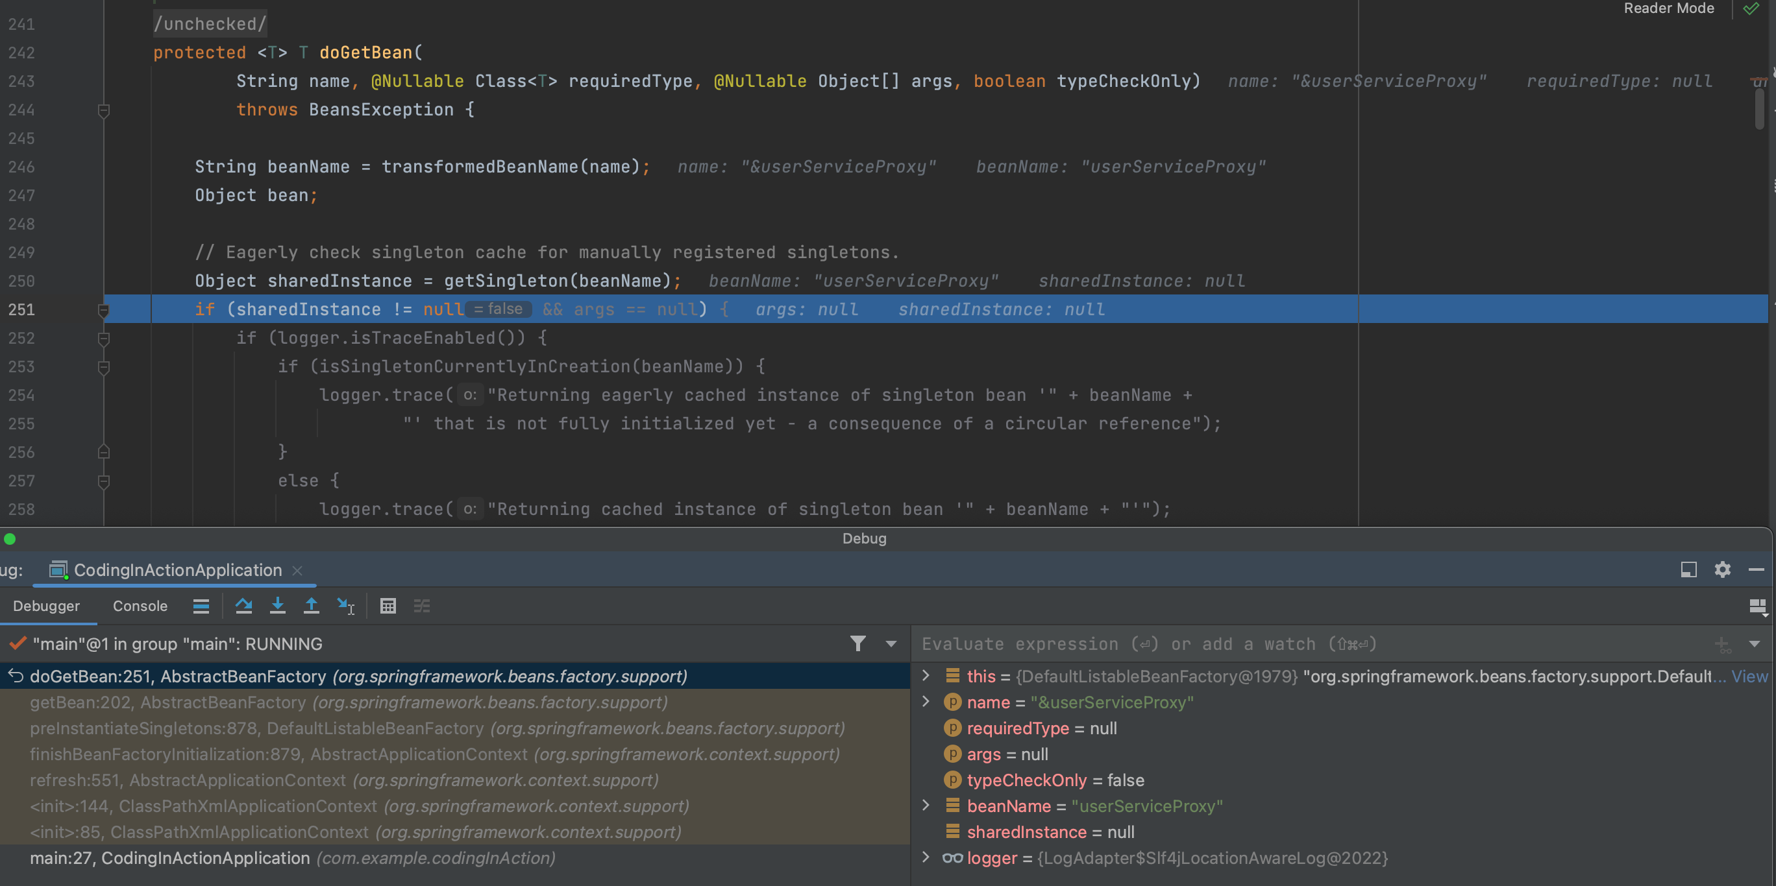Expand the 'this' variable node
The image size is (1776, 886).
click(925, 676)
